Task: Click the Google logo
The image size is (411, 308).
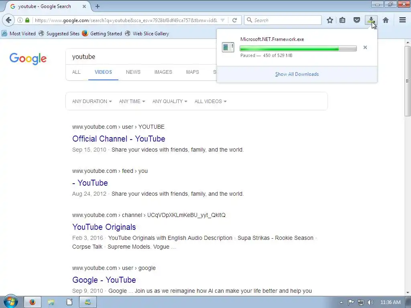Action: 28,59
